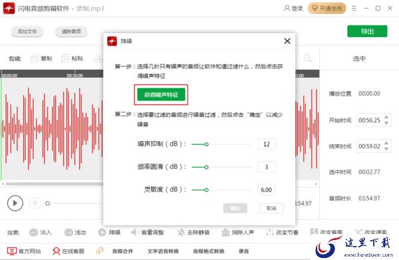Open 官方网站 link

coord(24,251)
